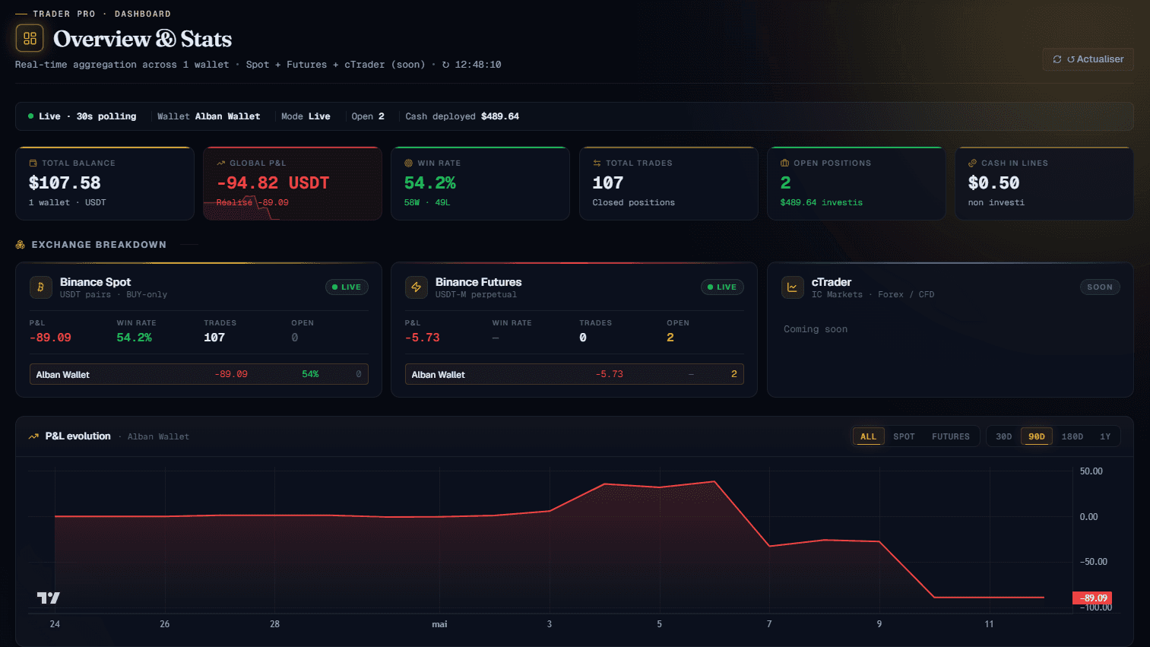Click the swap arrows icon in Total Trades card
The height and width of the screenshot is (647, 1150).
[x=597, y=163]
